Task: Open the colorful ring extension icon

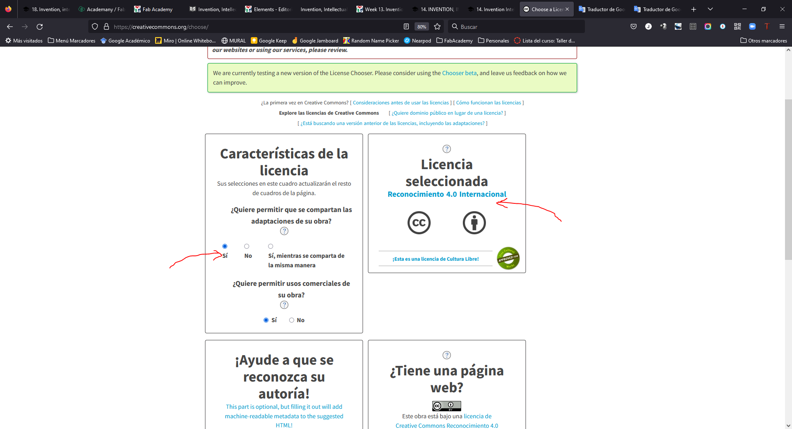Action: (x=708, y=26)
